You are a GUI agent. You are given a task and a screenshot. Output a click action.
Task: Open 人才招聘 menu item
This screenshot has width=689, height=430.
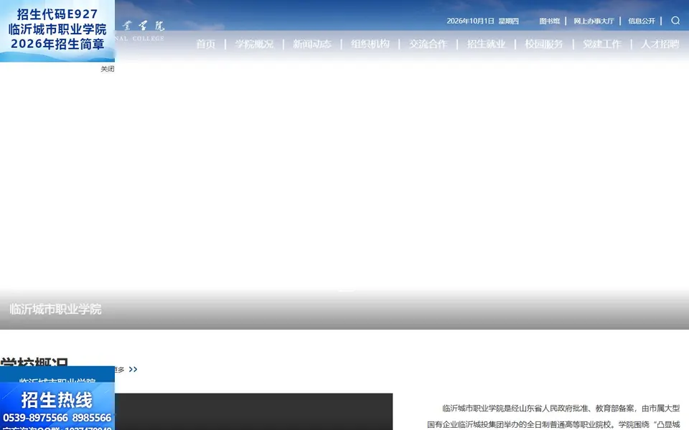(x=660, y=44)
